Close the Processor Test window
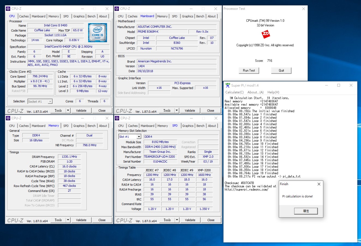The image size is (361, 246). [x=303, y=9]
